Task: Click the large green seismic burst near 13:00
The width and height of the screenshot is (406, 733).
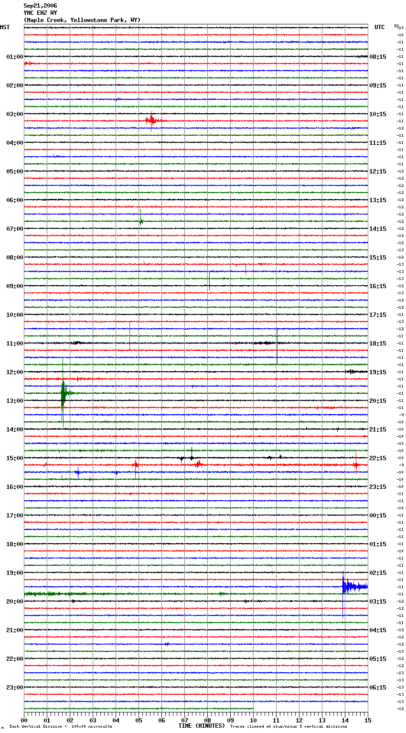Action: [x=64, y=394]
